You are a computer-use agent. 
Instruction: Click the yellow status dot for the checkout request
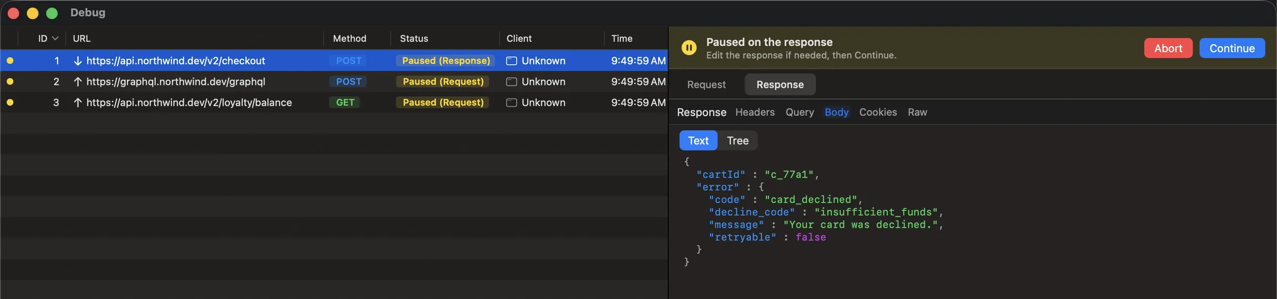(10, 61)
